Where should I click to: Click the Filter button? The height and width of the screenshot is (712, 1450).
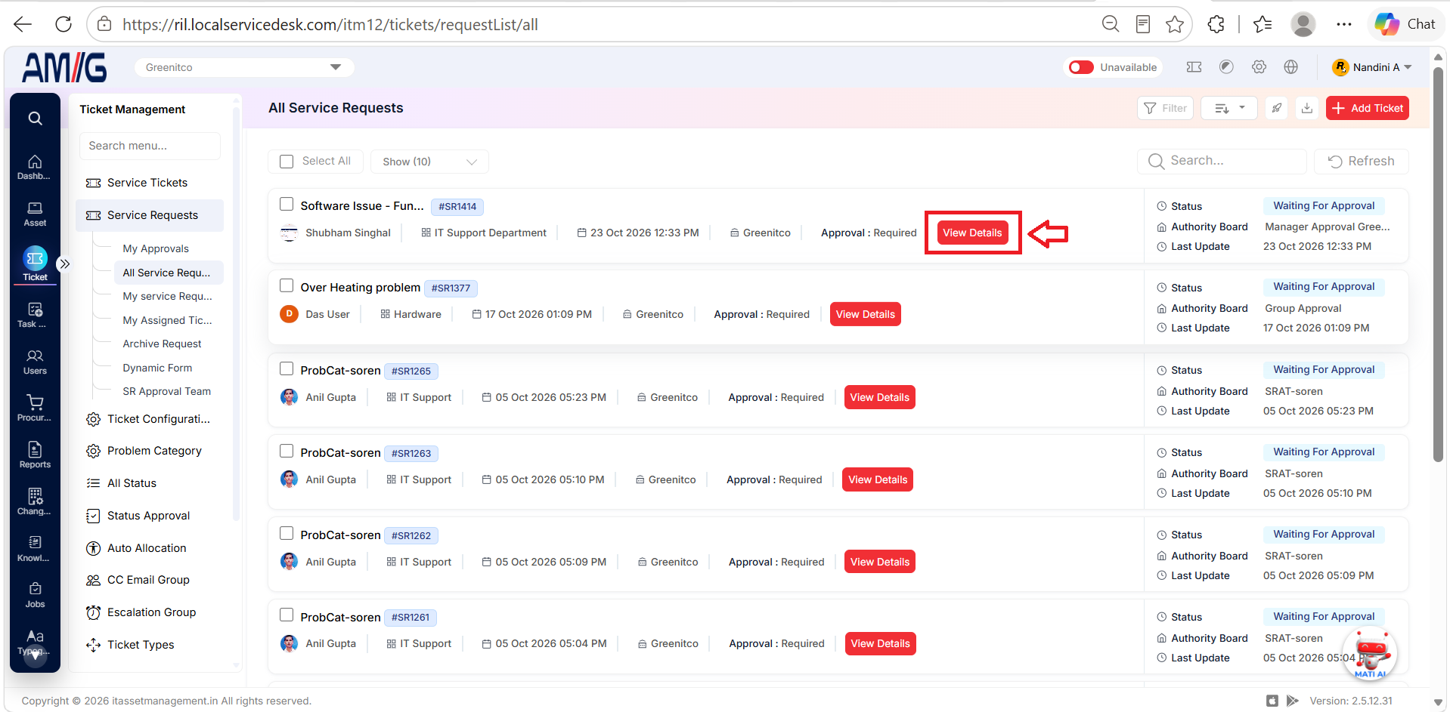(1165, 108)
